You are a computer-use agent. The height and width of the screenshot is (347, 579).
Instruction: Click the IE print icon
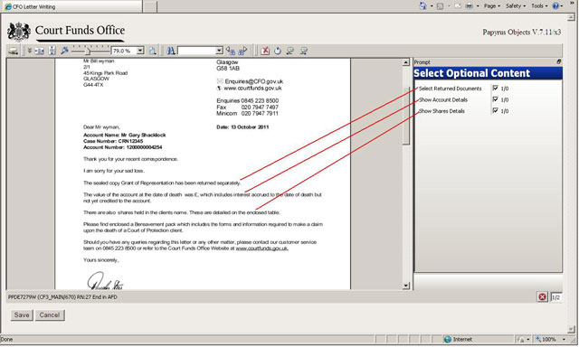pos(470,6)
